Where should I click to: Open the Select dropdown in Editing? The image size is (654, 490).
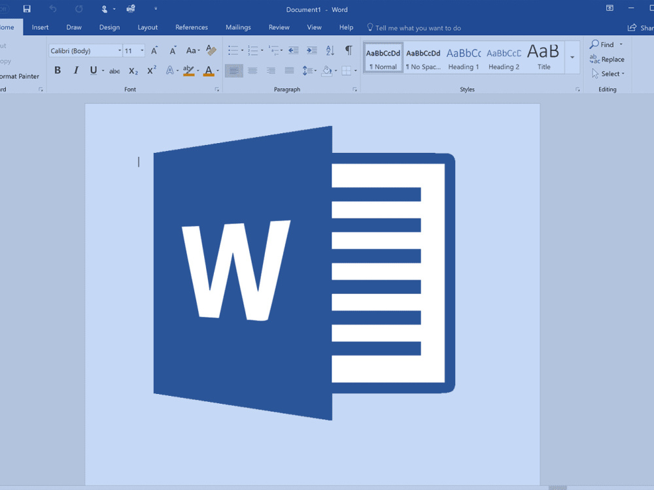point(608,74)
